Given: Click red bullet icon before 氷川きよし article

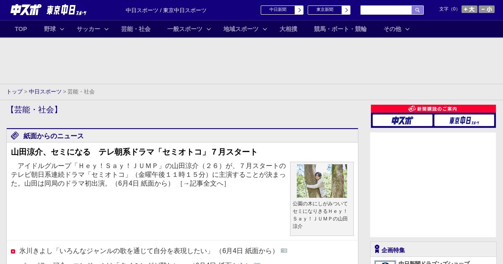Looking at the screenshot, I should (13, 251).
